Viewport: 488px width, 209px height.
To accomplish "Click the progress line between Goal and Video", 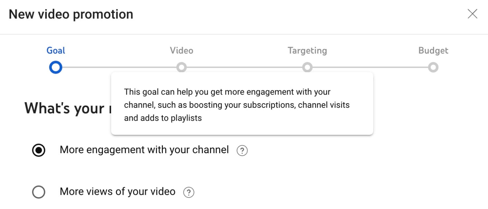I will point(119,67).
